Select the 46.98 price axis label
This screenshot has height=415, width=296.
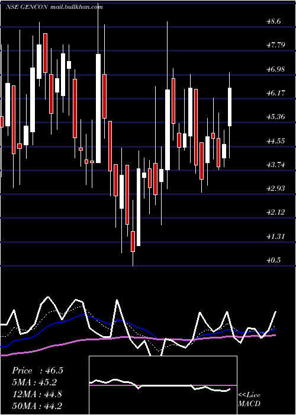click(276, 69)
